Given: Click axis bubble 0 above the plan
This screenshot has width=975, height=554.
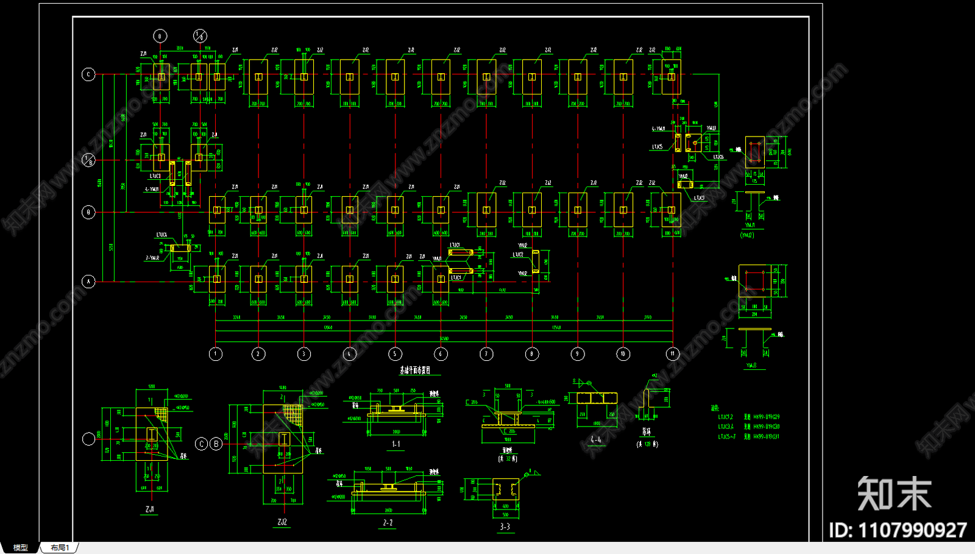Looking at the screenshot, I should point(160,36).
